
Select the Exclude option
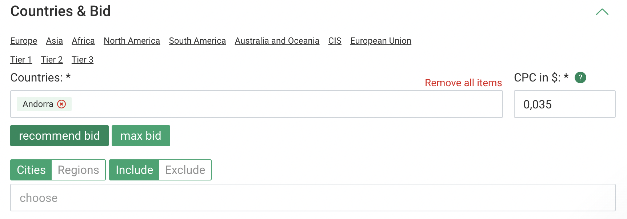(185, 170)
